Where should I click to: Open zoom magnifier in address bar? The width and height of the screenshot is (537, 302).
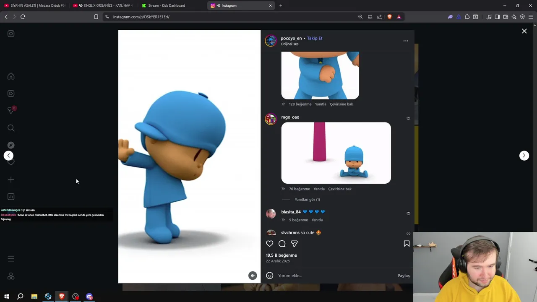point(360,17)
